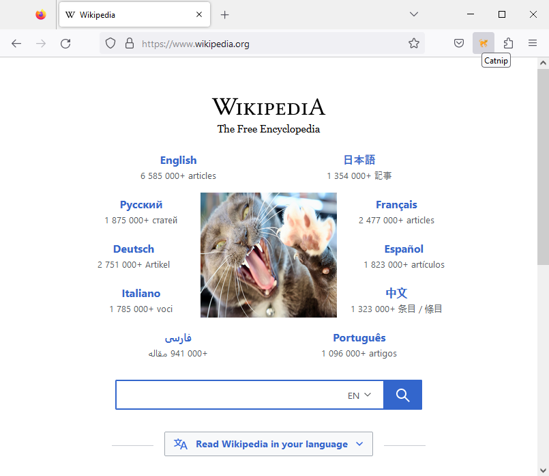
Task: Click the Catnip extension cat icon
Action: tap(483, 43)
